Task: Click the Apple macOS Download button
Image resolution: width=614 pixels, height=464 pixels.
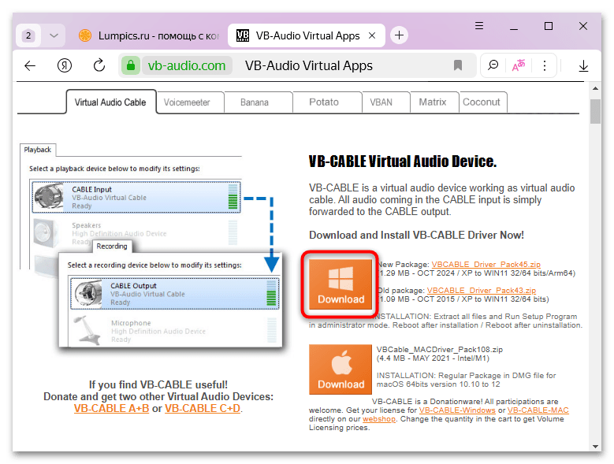Action: pyautogui.click(x=340, y=369)
